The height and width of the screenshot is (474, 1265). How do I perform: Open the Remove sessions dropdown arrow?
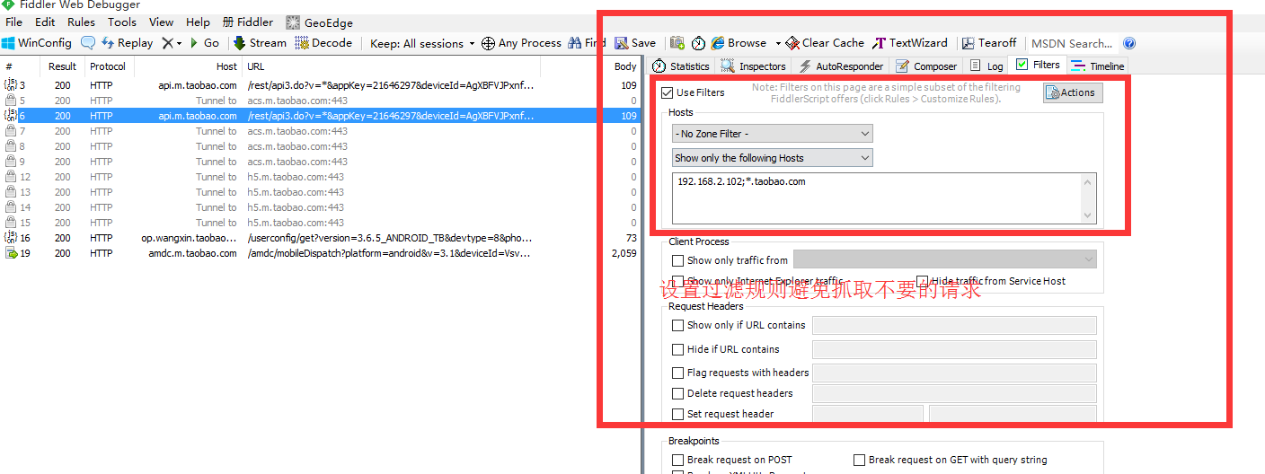179,43
